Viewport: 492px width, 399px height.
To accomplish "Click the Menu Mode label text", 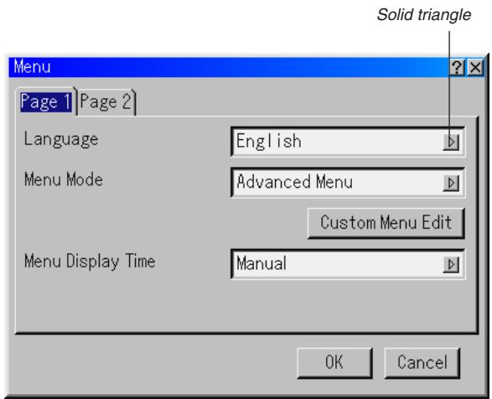I will 64,179.
